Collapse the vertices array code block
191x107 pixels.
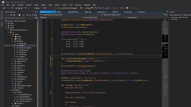coord(52,39)
